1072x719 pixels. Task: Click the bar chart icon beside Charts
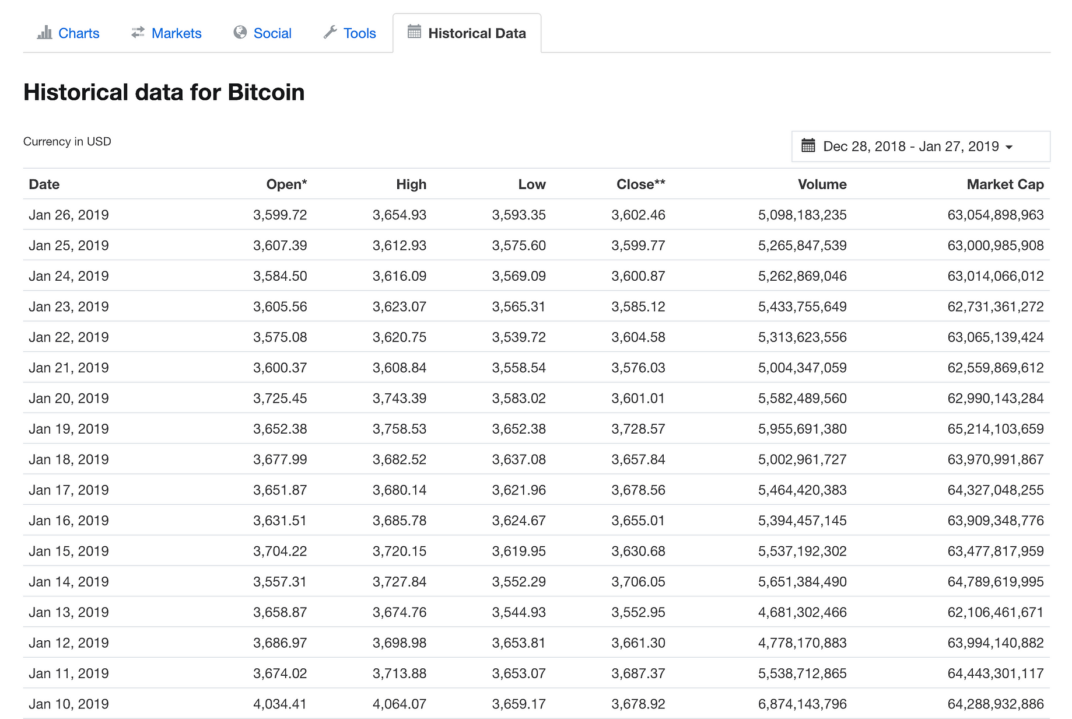point(44,33)
